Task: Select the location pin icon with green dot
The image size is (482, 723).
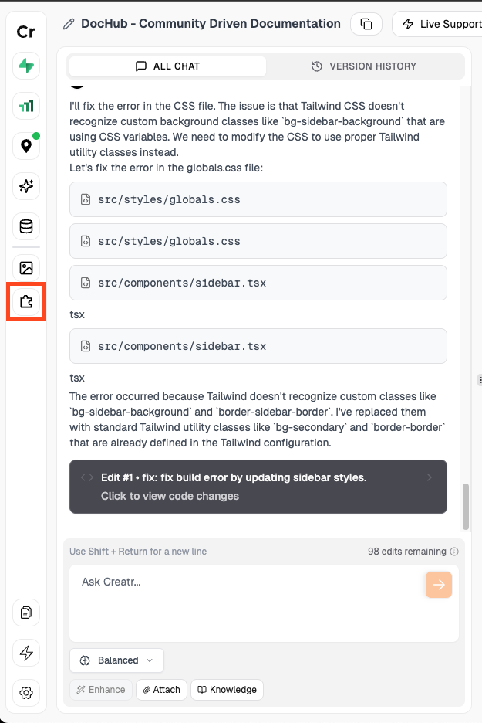Action: (25, 145)
